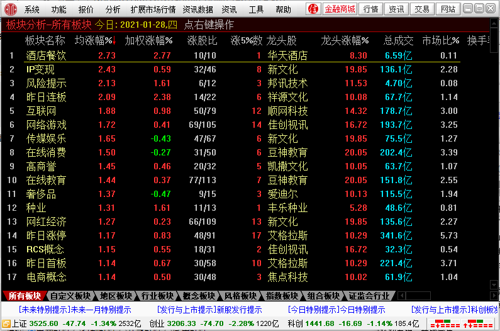Click the 资讯 button at top right

coord(396,9)
